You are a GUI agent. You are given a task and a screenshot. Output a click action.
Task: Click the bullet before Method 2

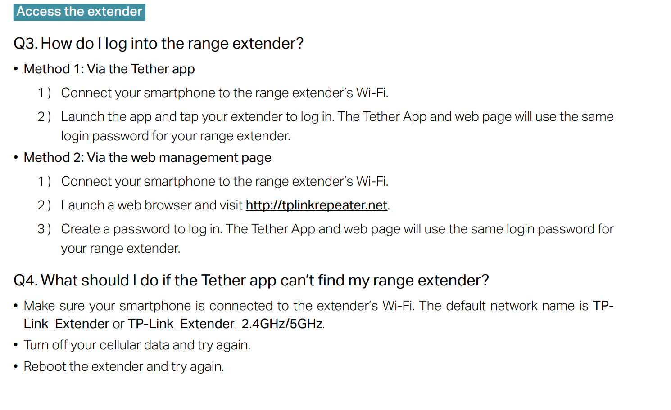click(16, 157)
